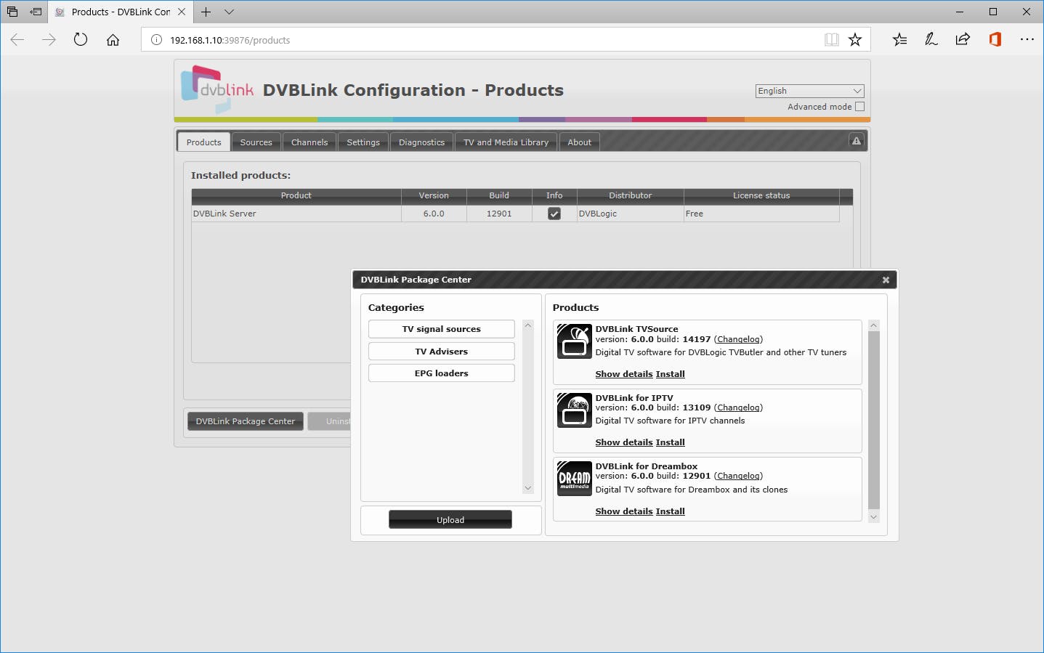Image resolution: width=1044 pixels, height=653 pixels.
Task: Click the DVBLink Package Center button
Action: click(246, 421)
